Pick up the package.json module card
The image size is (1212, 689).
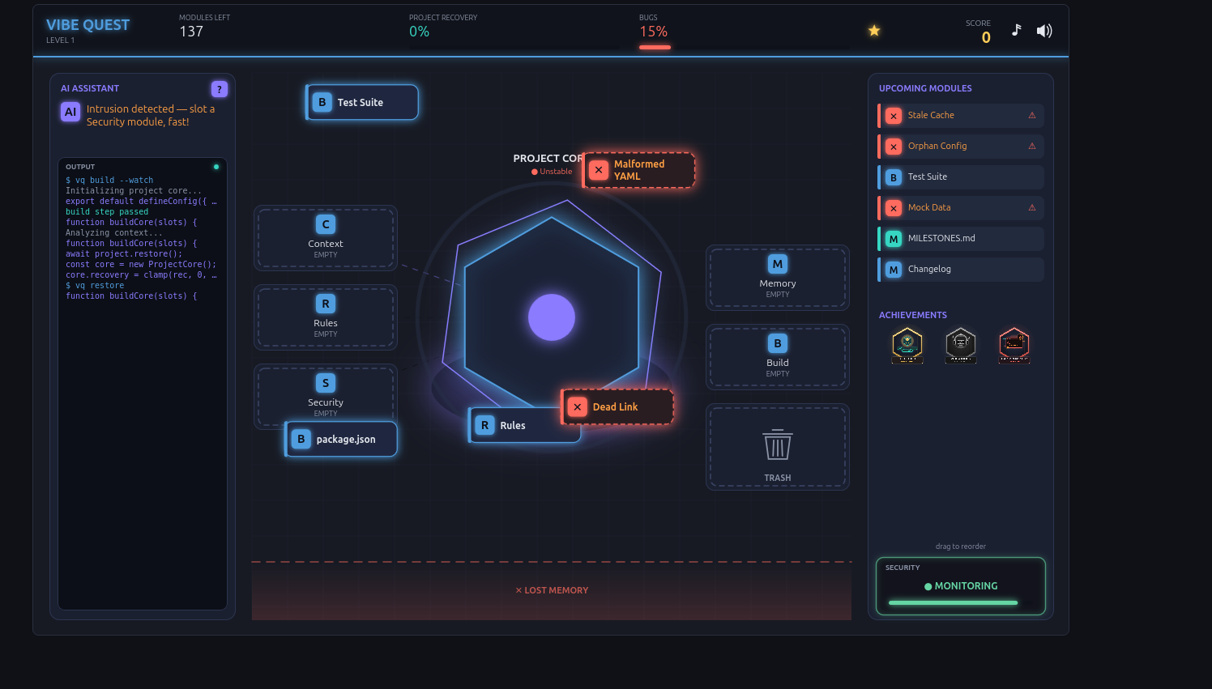341,439
